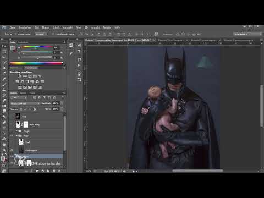Open the Color panel flyout menu

[64, 42]
